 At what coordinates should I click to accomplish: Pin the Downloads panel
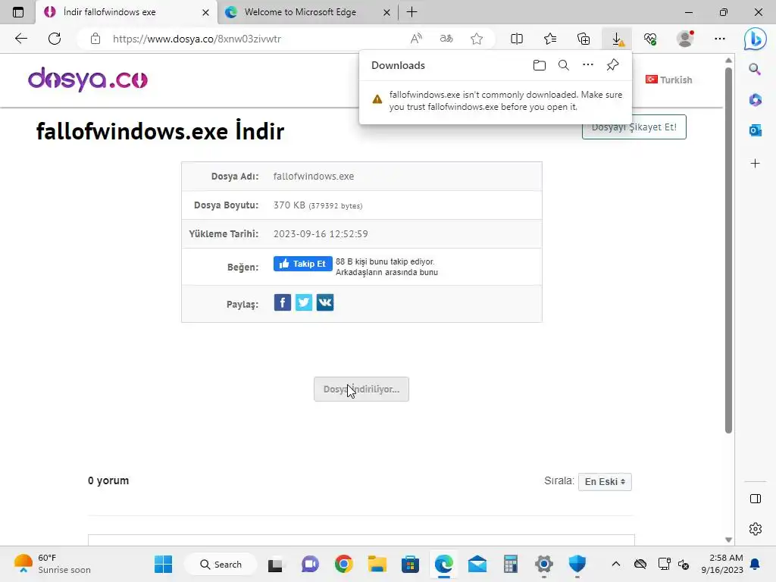pyautogui.click(x=612, y=65)
